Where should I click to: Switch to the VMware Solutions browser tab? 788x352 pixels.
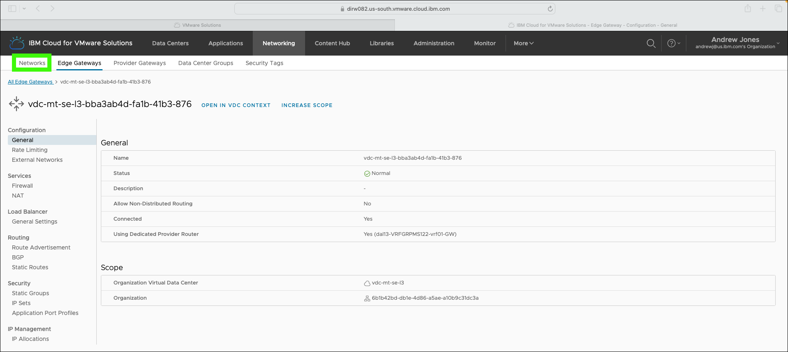click(197, 25)
